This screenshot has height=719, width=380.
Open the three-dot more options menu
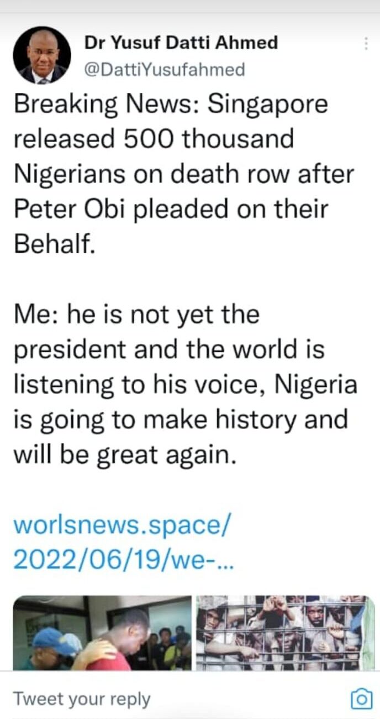pyautogui.click(x=366, y=44)
